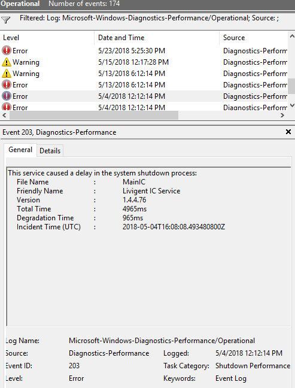Screen dimensions: 295x388
Task: Click the Incident Time UTC value
Action: coord(174,227)
